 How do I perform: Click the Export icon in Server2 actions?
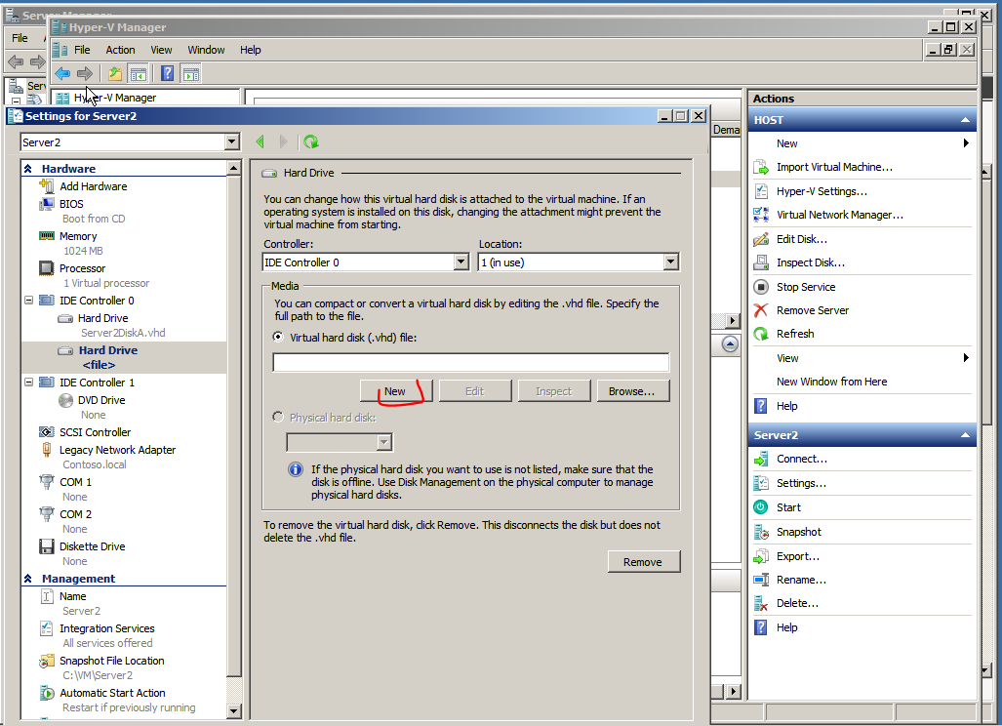coord(761,556)
